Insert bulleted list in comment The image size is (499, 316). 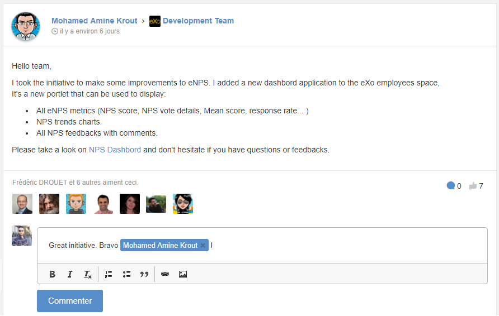click(x=126, y=274)
